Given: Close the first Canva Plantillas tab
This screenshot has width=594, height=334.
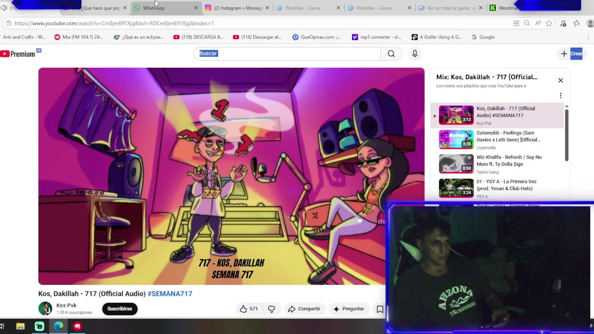Looking at the screenshot, I should 338,8.
